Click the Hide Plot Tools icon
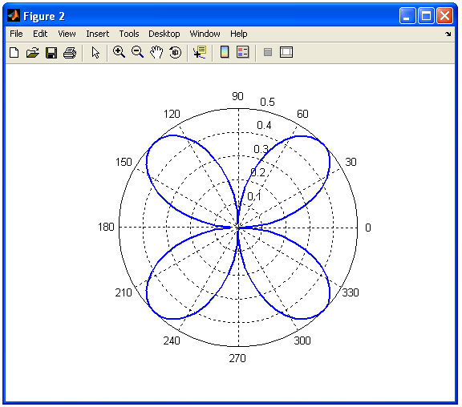 268,53
